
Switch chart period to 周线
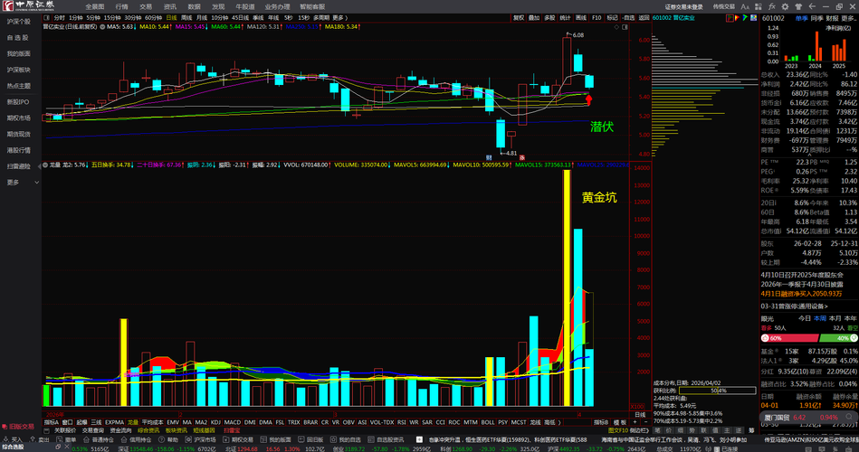(186, 18)
